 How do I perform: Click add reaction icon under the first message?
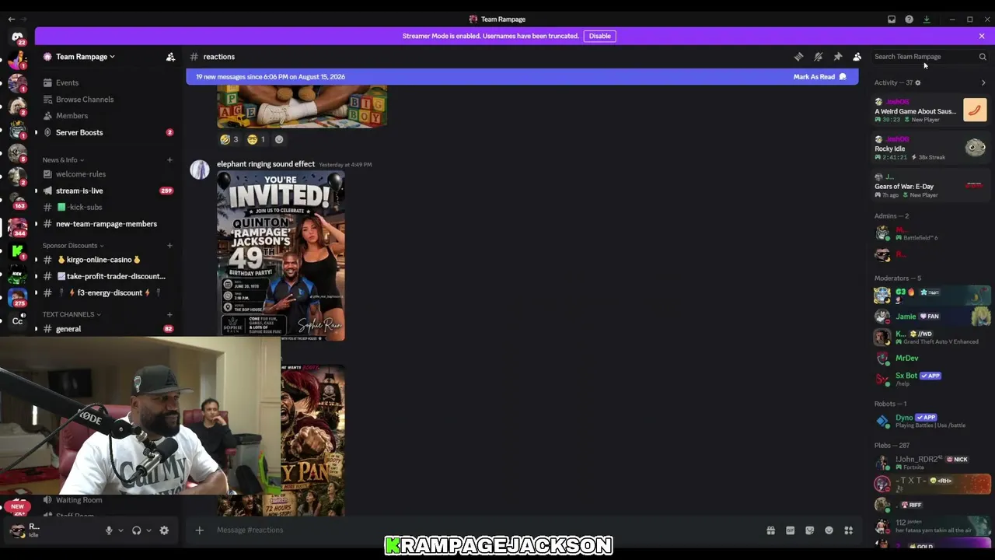pos(279,139)
